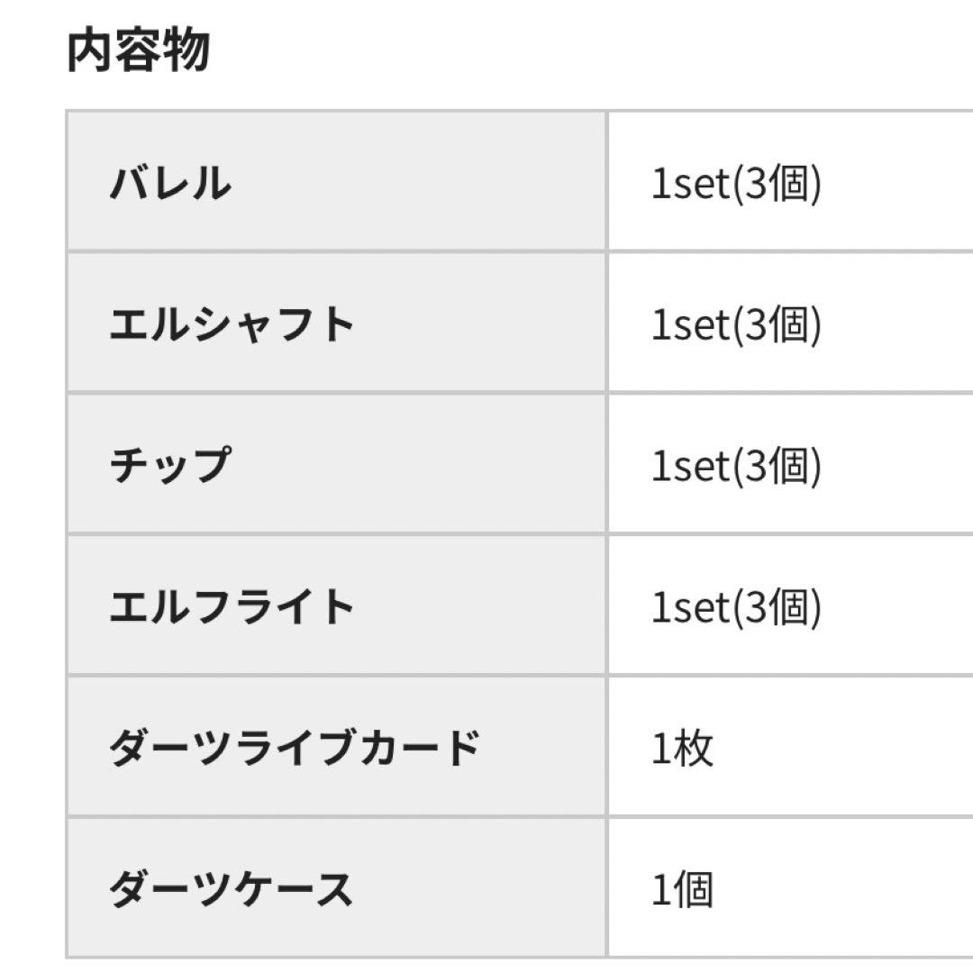Screen dimensions: 973x973
Task: Click empty gray space right of ダーツケース label
Action: pos(477,888)
